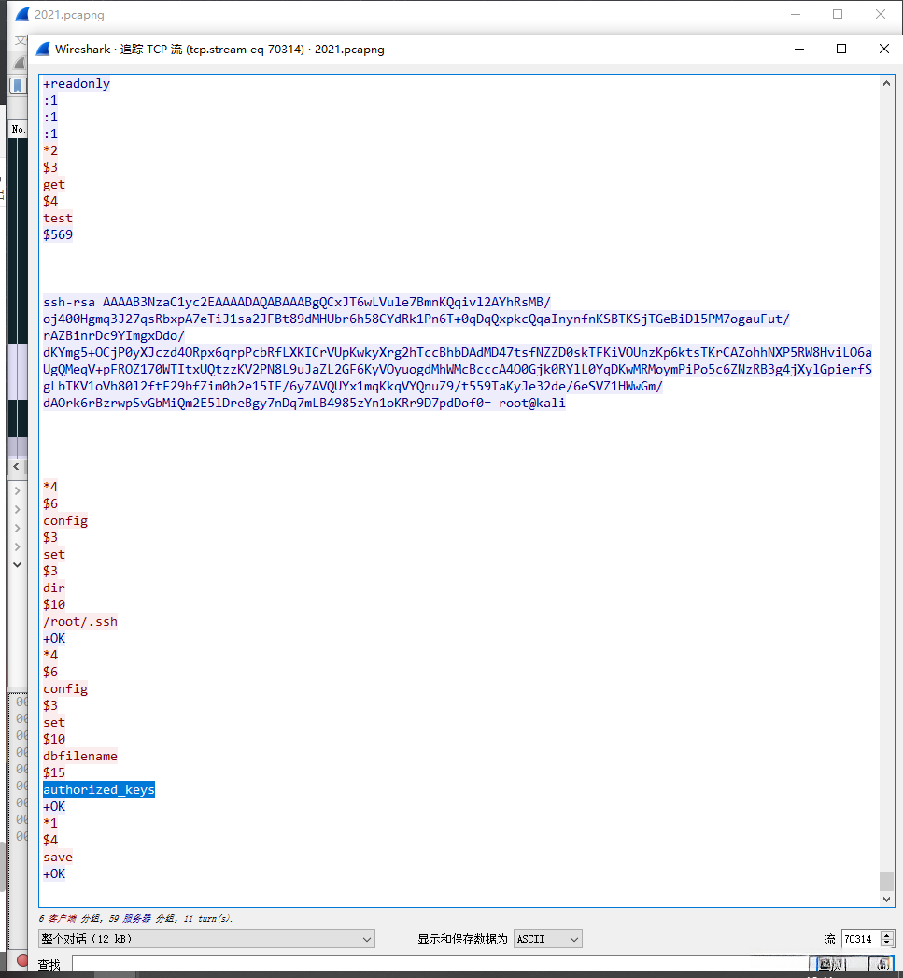903x978 pixels.
Task: Close the Follow TCP Stream dialog
Action: [883, 49]
